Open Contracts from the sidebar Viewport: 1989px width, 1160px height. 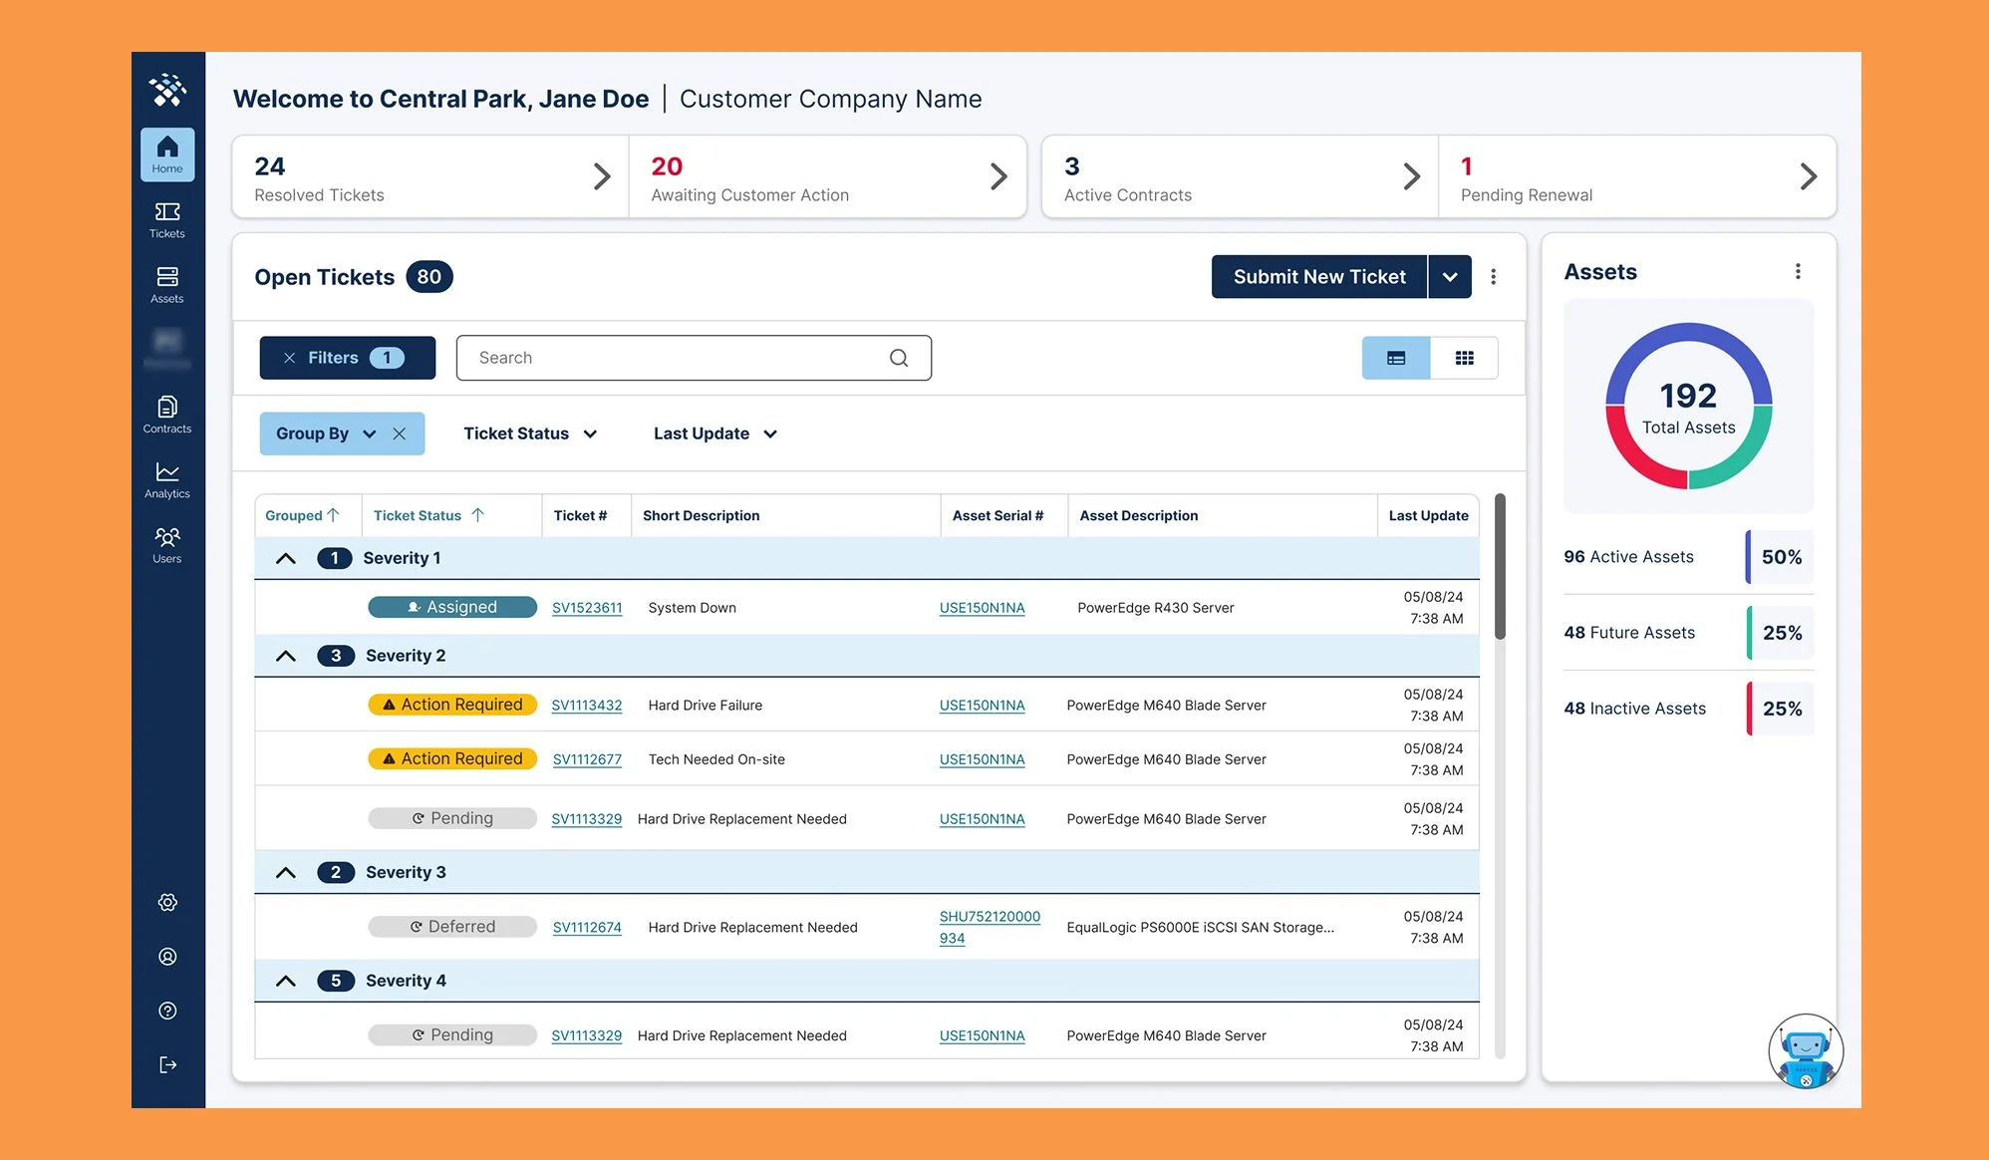(167, 415)
